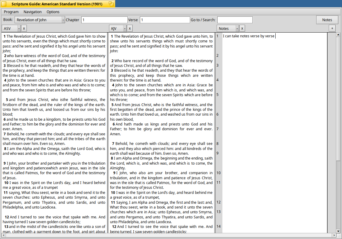This screenshot has height=239, width=342.
Task: Click ASV verse 10 'I was in the Spirit'
Action: click(54, 185)
